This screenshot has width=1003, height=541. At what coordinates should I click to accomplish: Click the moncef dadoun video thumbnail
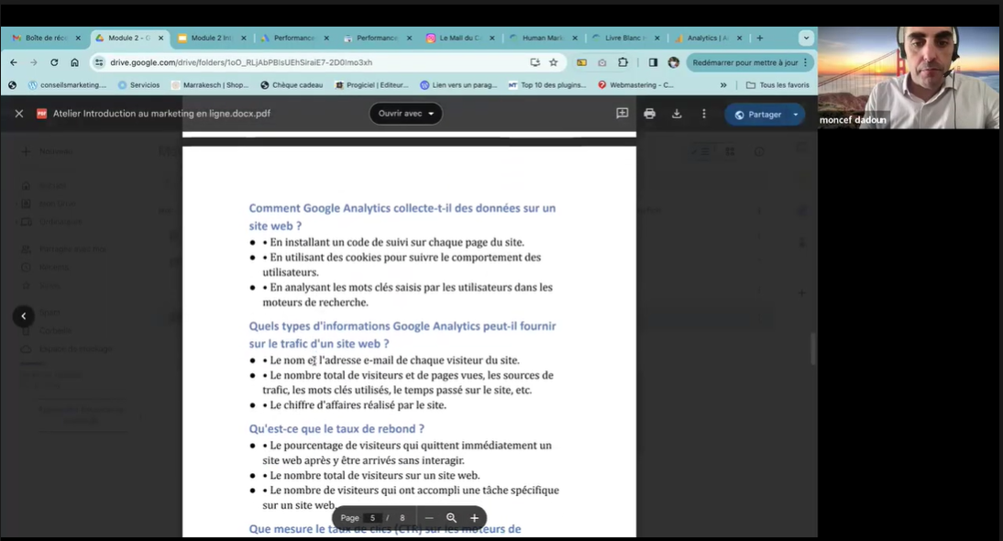point(909,77)
